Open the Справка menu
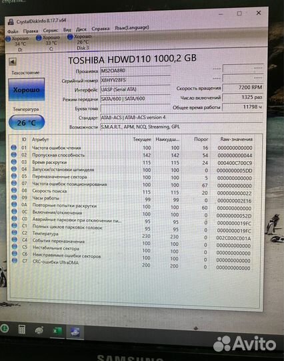 click(100, 29)
